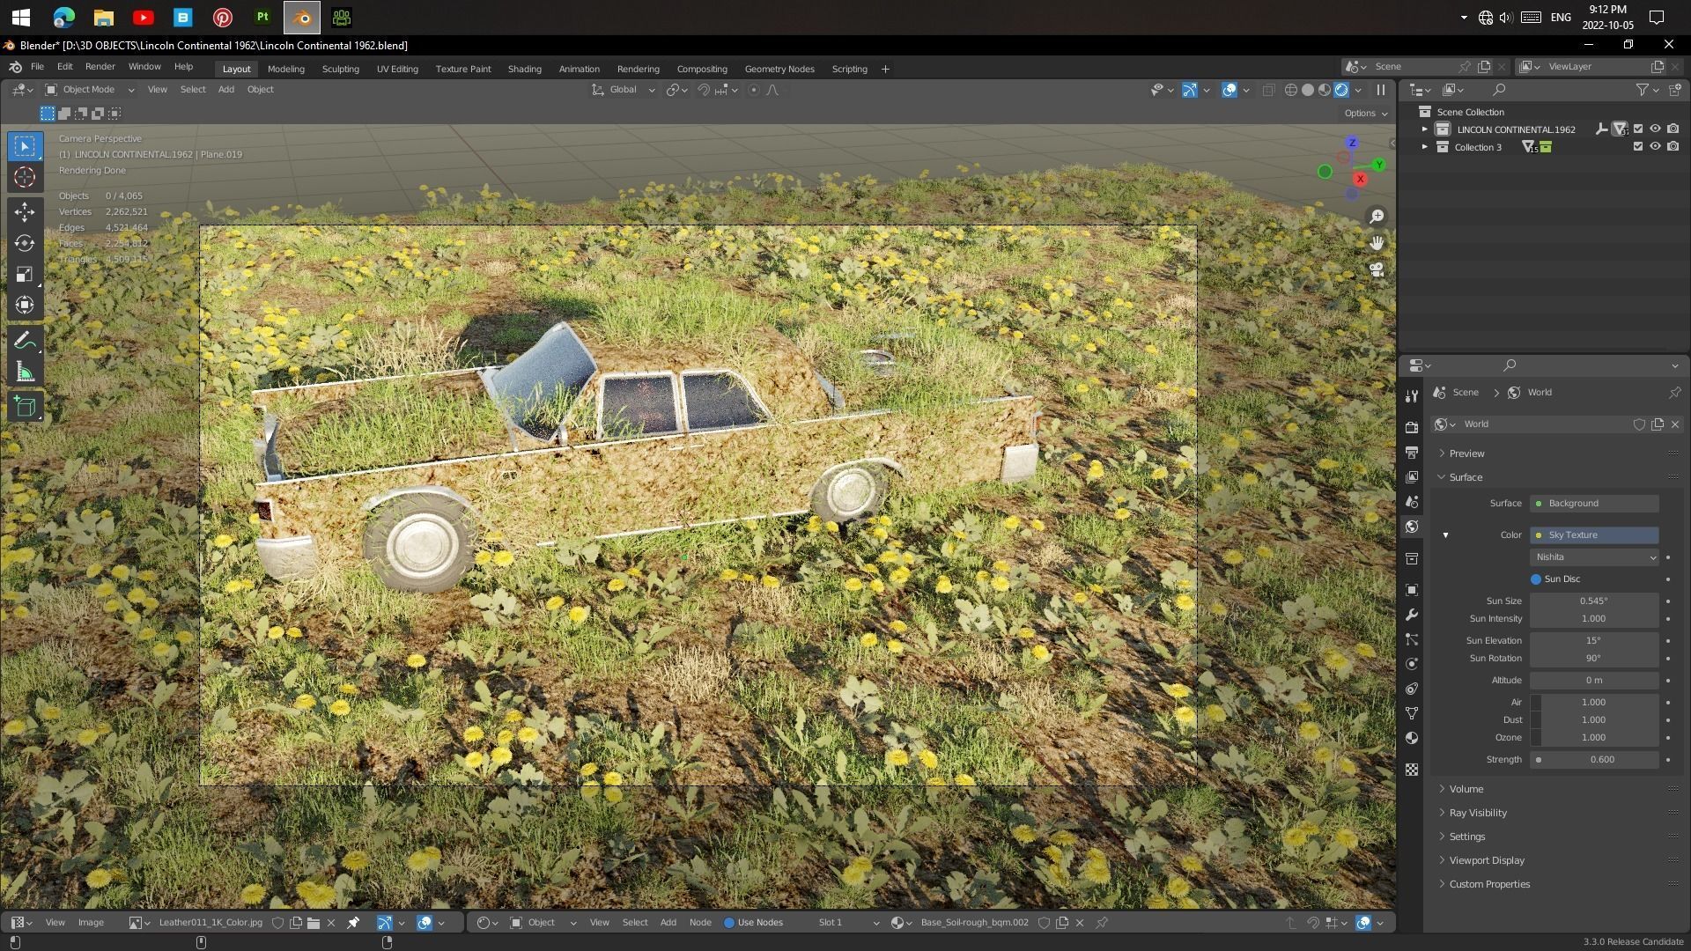The image size is (1691, 951).
Task: Open the Texture properties tab icon
Action: [1412, 769]
